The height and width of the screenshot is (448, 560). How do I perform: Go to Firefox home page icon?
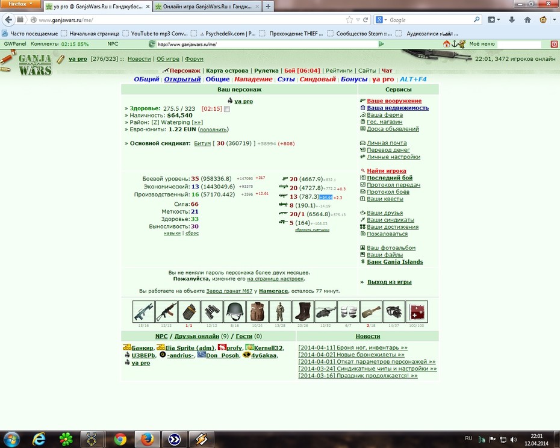tap(527, 20)
